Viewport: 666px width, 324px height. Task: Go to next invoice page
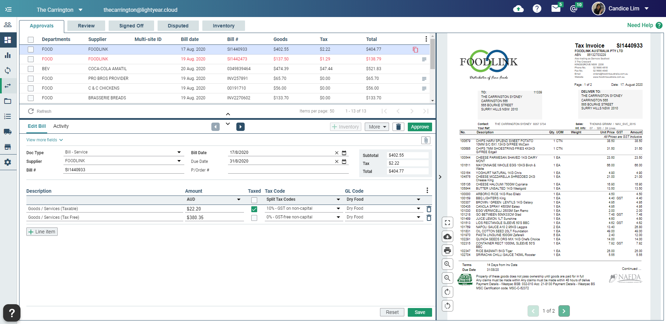point(564,311)
